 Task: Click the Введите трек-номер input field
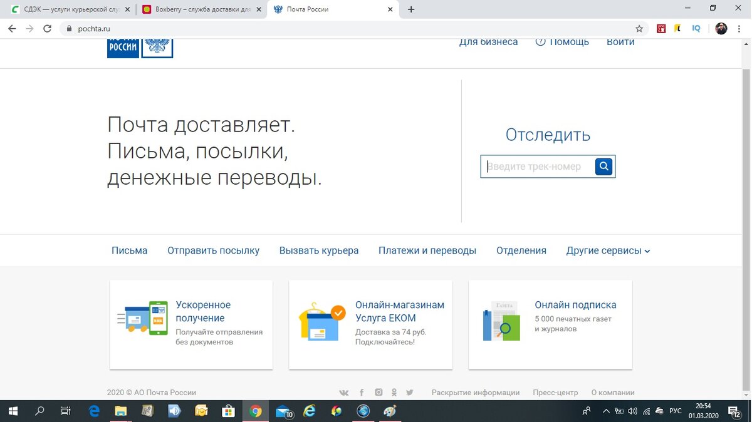(540, 166)
